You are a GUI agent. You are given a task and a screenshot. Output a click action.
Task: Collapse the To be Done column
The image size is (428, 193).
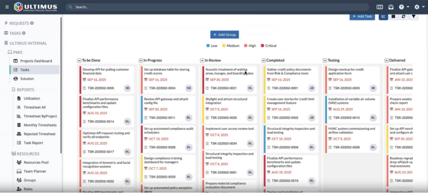(79, 61)
